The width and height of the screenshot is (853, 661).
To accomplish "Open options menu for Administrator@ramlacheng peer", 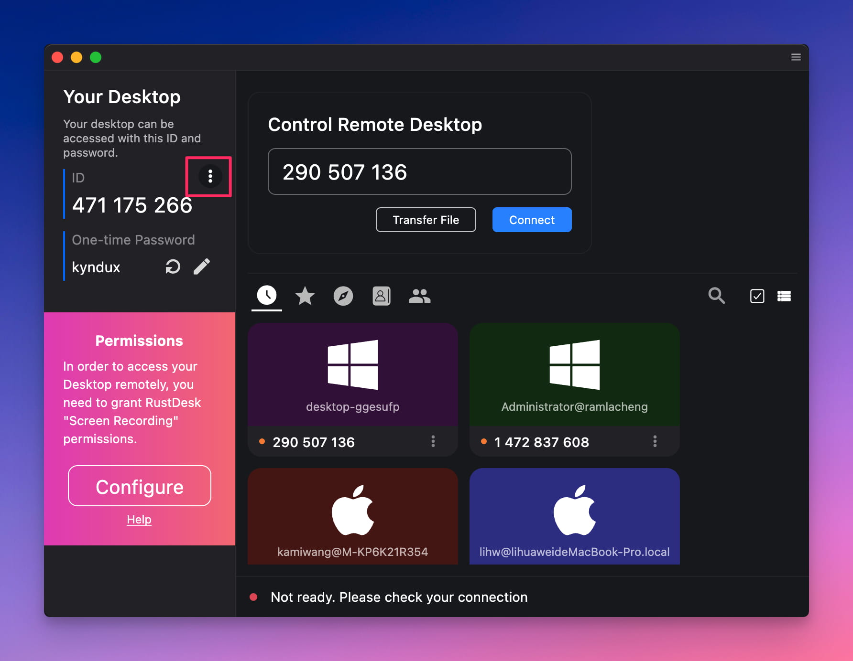I will click(x=655, y=442).
